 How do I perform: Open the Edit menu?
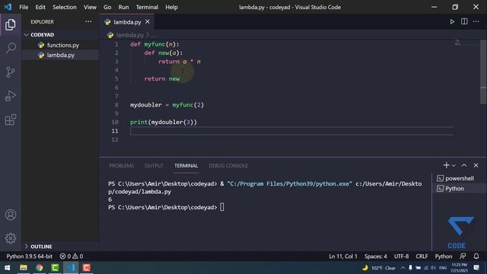point(40,7)
